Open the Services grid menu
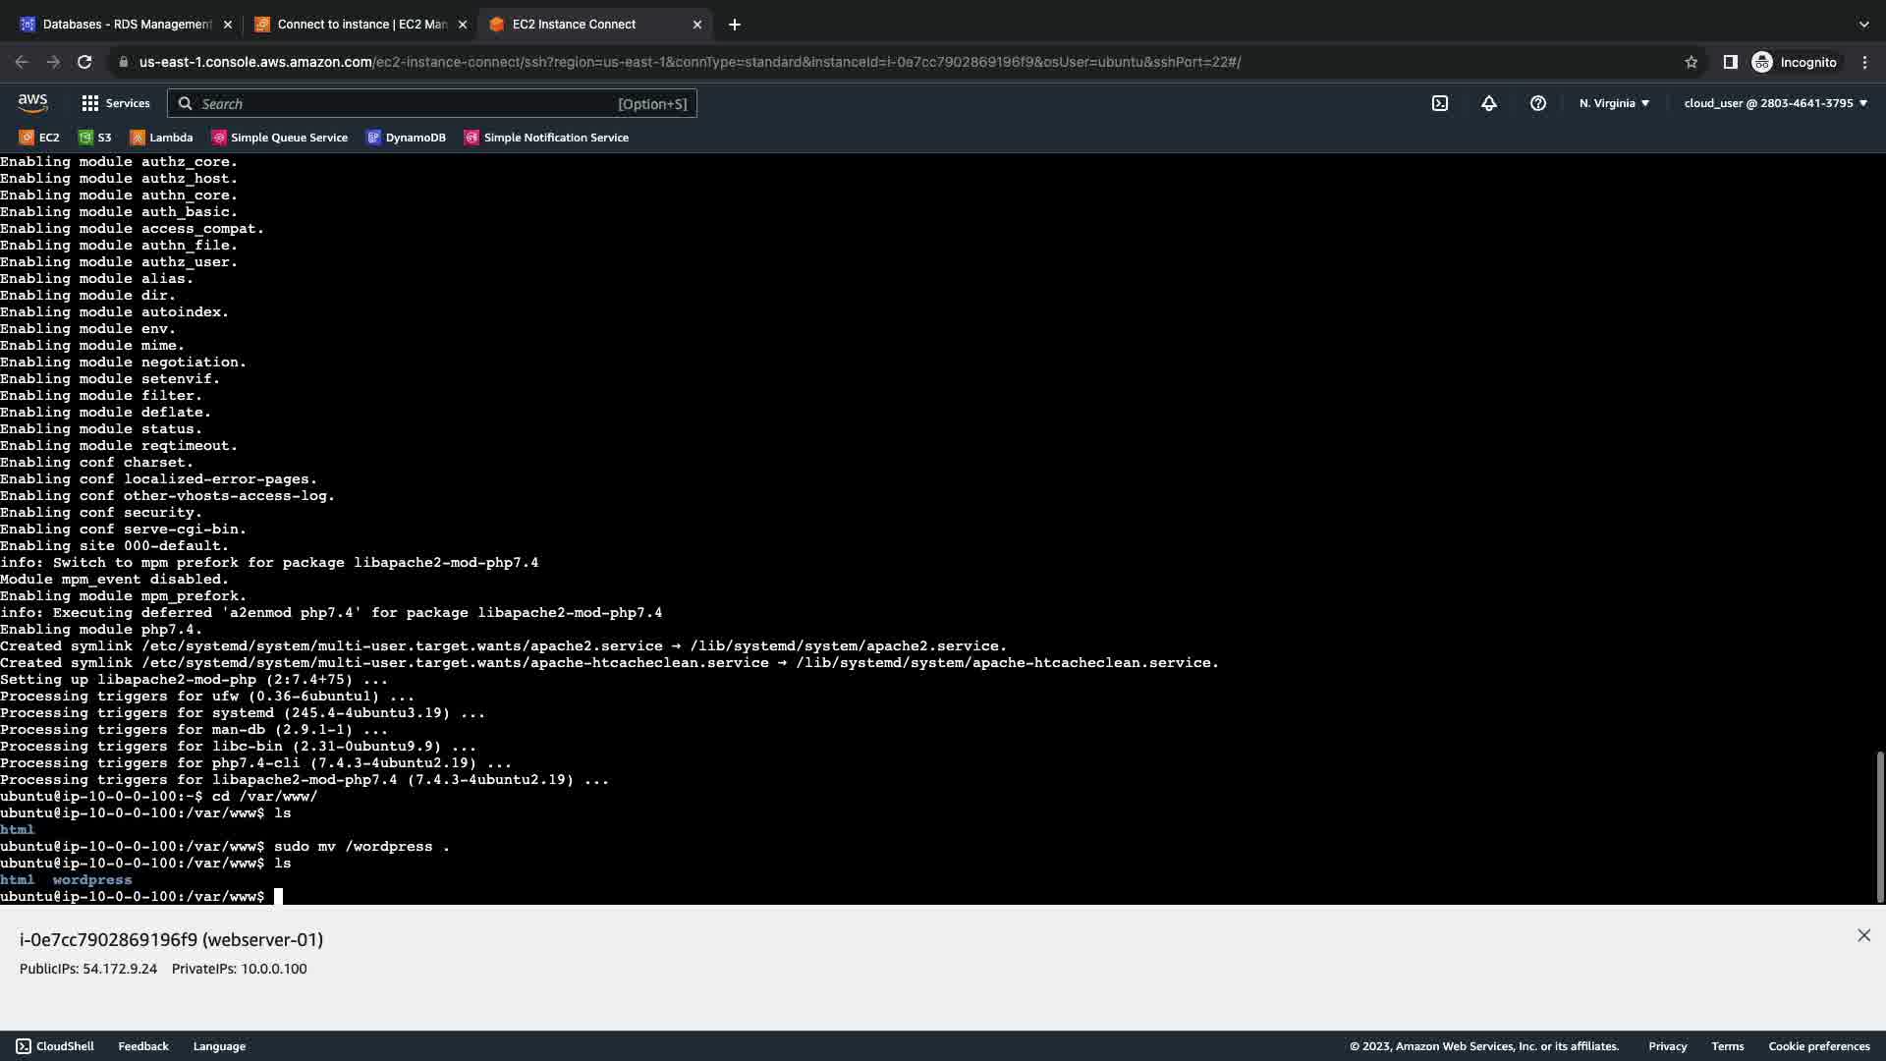This screenshot has height=1061, width=1886. click(115, 103)
